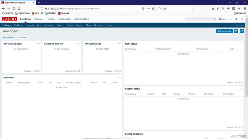Open the Reports menu

tap(51, 19)
